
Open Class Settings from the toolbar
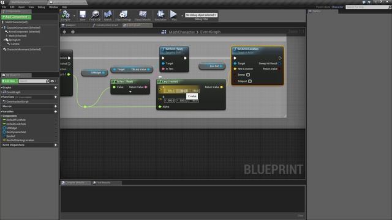point(123,15)
